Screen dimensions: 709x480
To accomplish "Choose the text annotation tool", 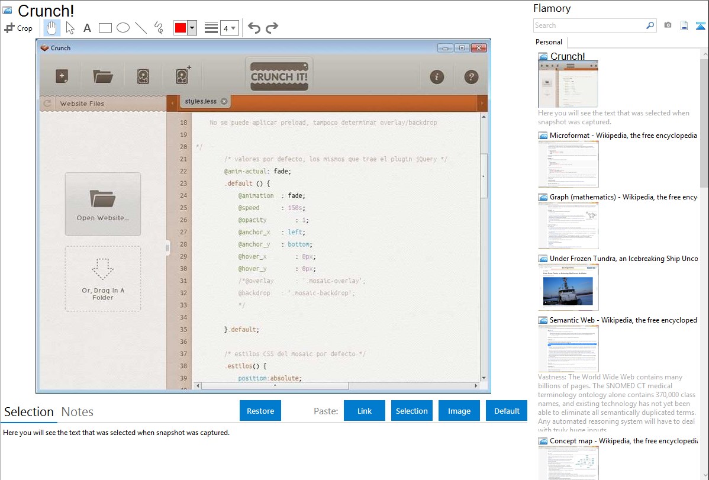I will coord(87,28).
